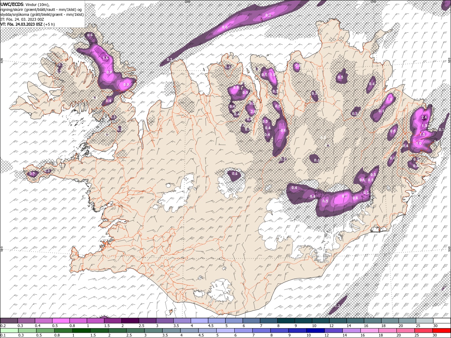Choose the 12 indigo swatch in lower legend
Screen dimensions: 451x338
coord(333,331)
